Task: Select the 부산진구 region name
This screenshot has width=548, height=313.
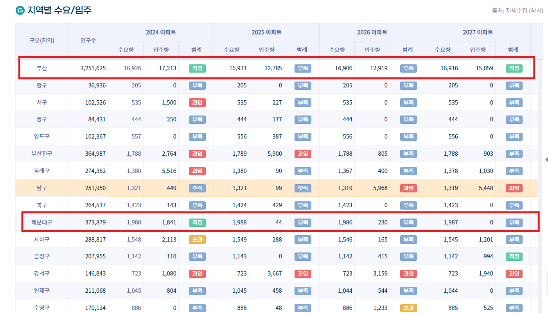Action: coord(42,154)
